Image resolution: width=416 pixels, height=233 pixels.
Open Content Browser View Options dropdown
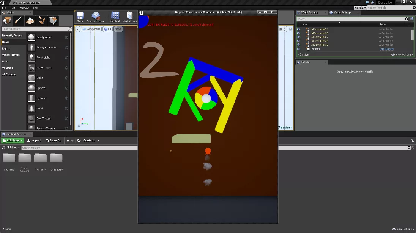(403, 229)
